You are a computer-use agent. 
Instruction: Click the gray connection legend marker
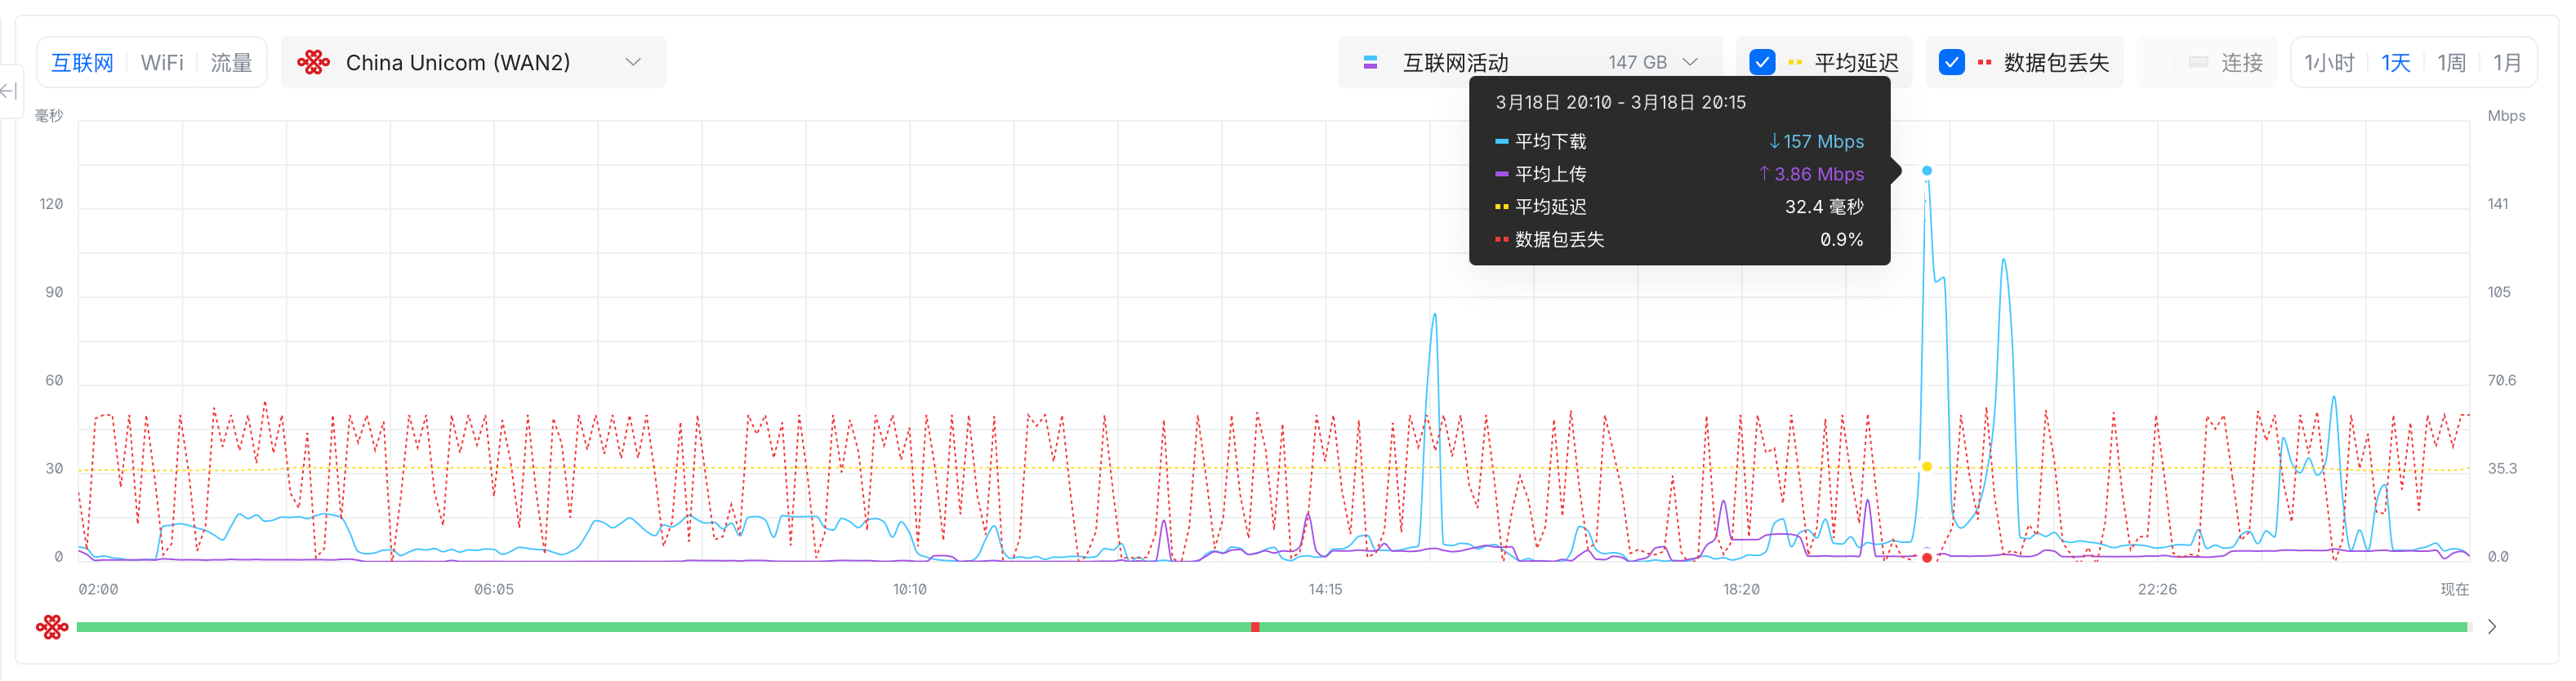pyautogui.click(x=2198, y=62)
